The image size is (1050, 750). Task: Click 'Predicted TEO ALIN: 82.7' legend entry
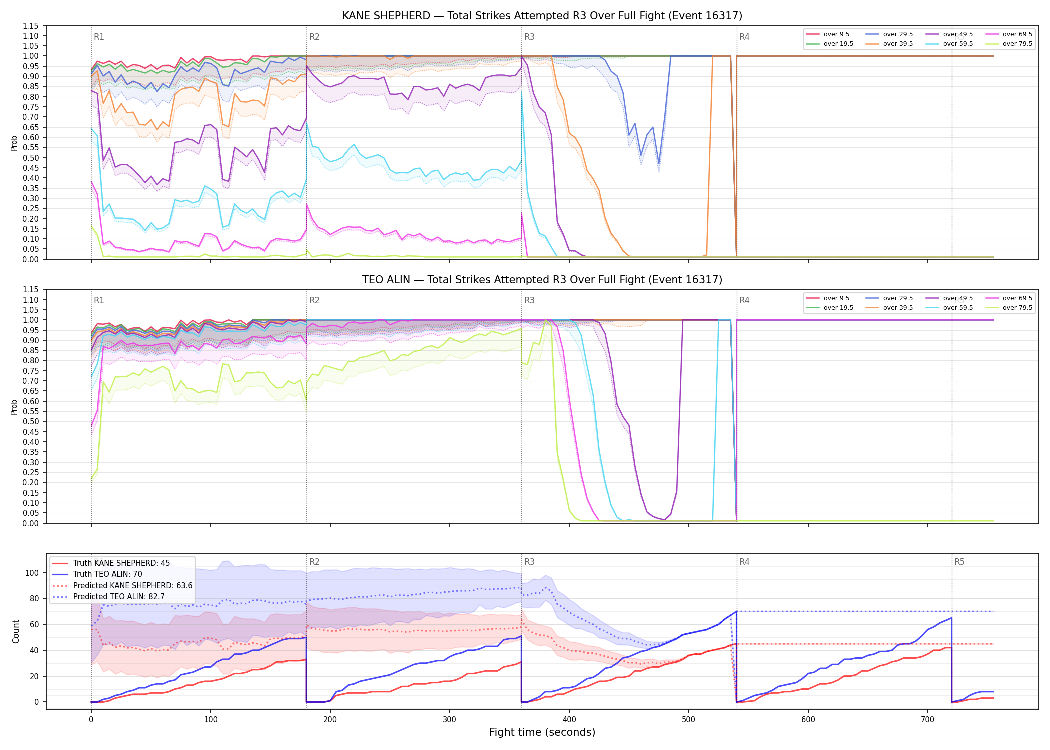tap(108, 597)
